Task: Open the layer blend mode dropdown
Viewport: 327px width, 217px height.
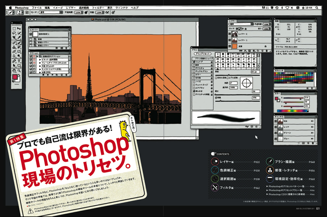Action: [x=239, y=24]
